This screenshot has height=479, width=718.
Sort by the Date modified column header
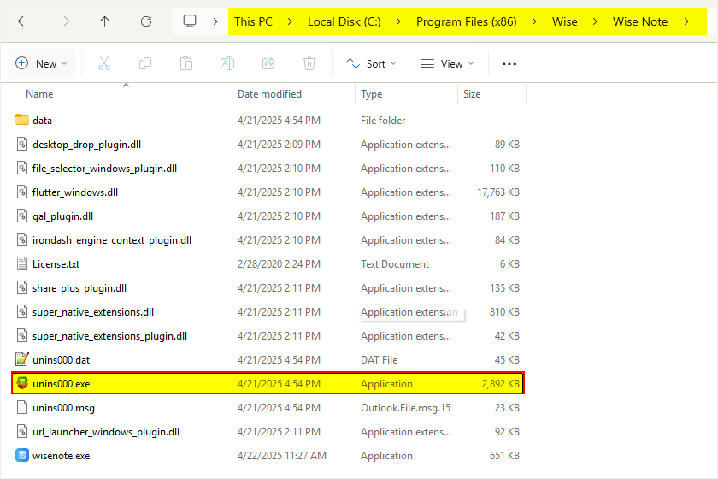pos(269,94)
